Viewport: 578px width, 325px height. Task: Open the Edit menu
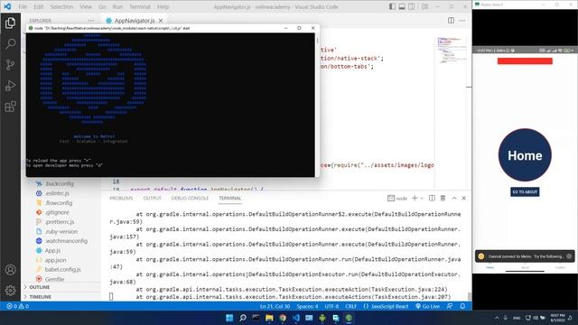tap(39, 6)
